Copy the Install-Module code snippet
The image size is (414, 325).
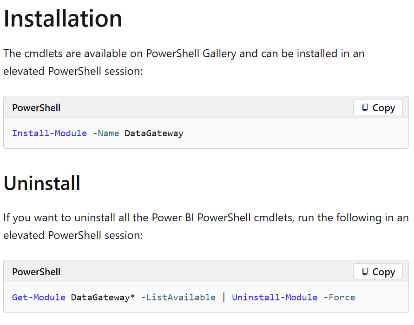[x=378, y=107]
